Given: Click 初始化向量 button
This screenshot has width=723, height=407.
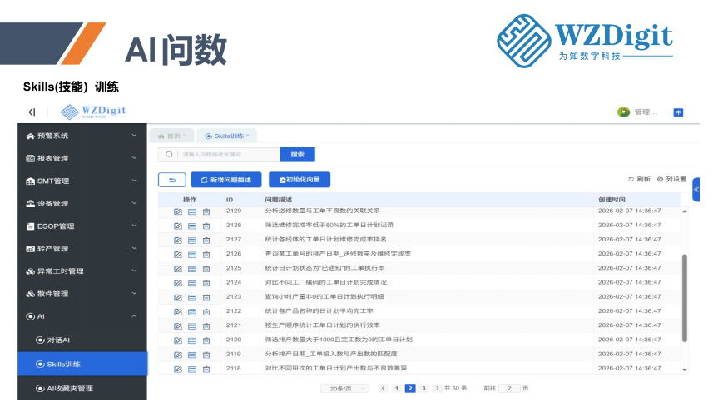Looking at the screenshot, I should point(300,180).
